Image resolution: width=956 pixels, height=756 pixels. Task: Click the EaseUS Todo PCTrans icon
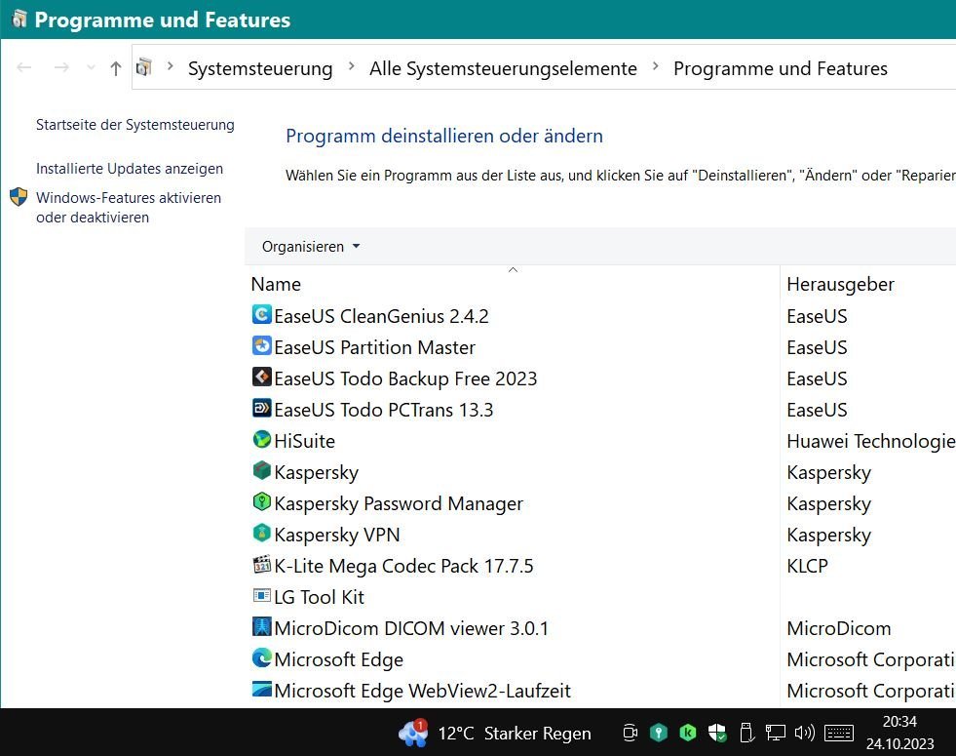[x=261, y=409]
